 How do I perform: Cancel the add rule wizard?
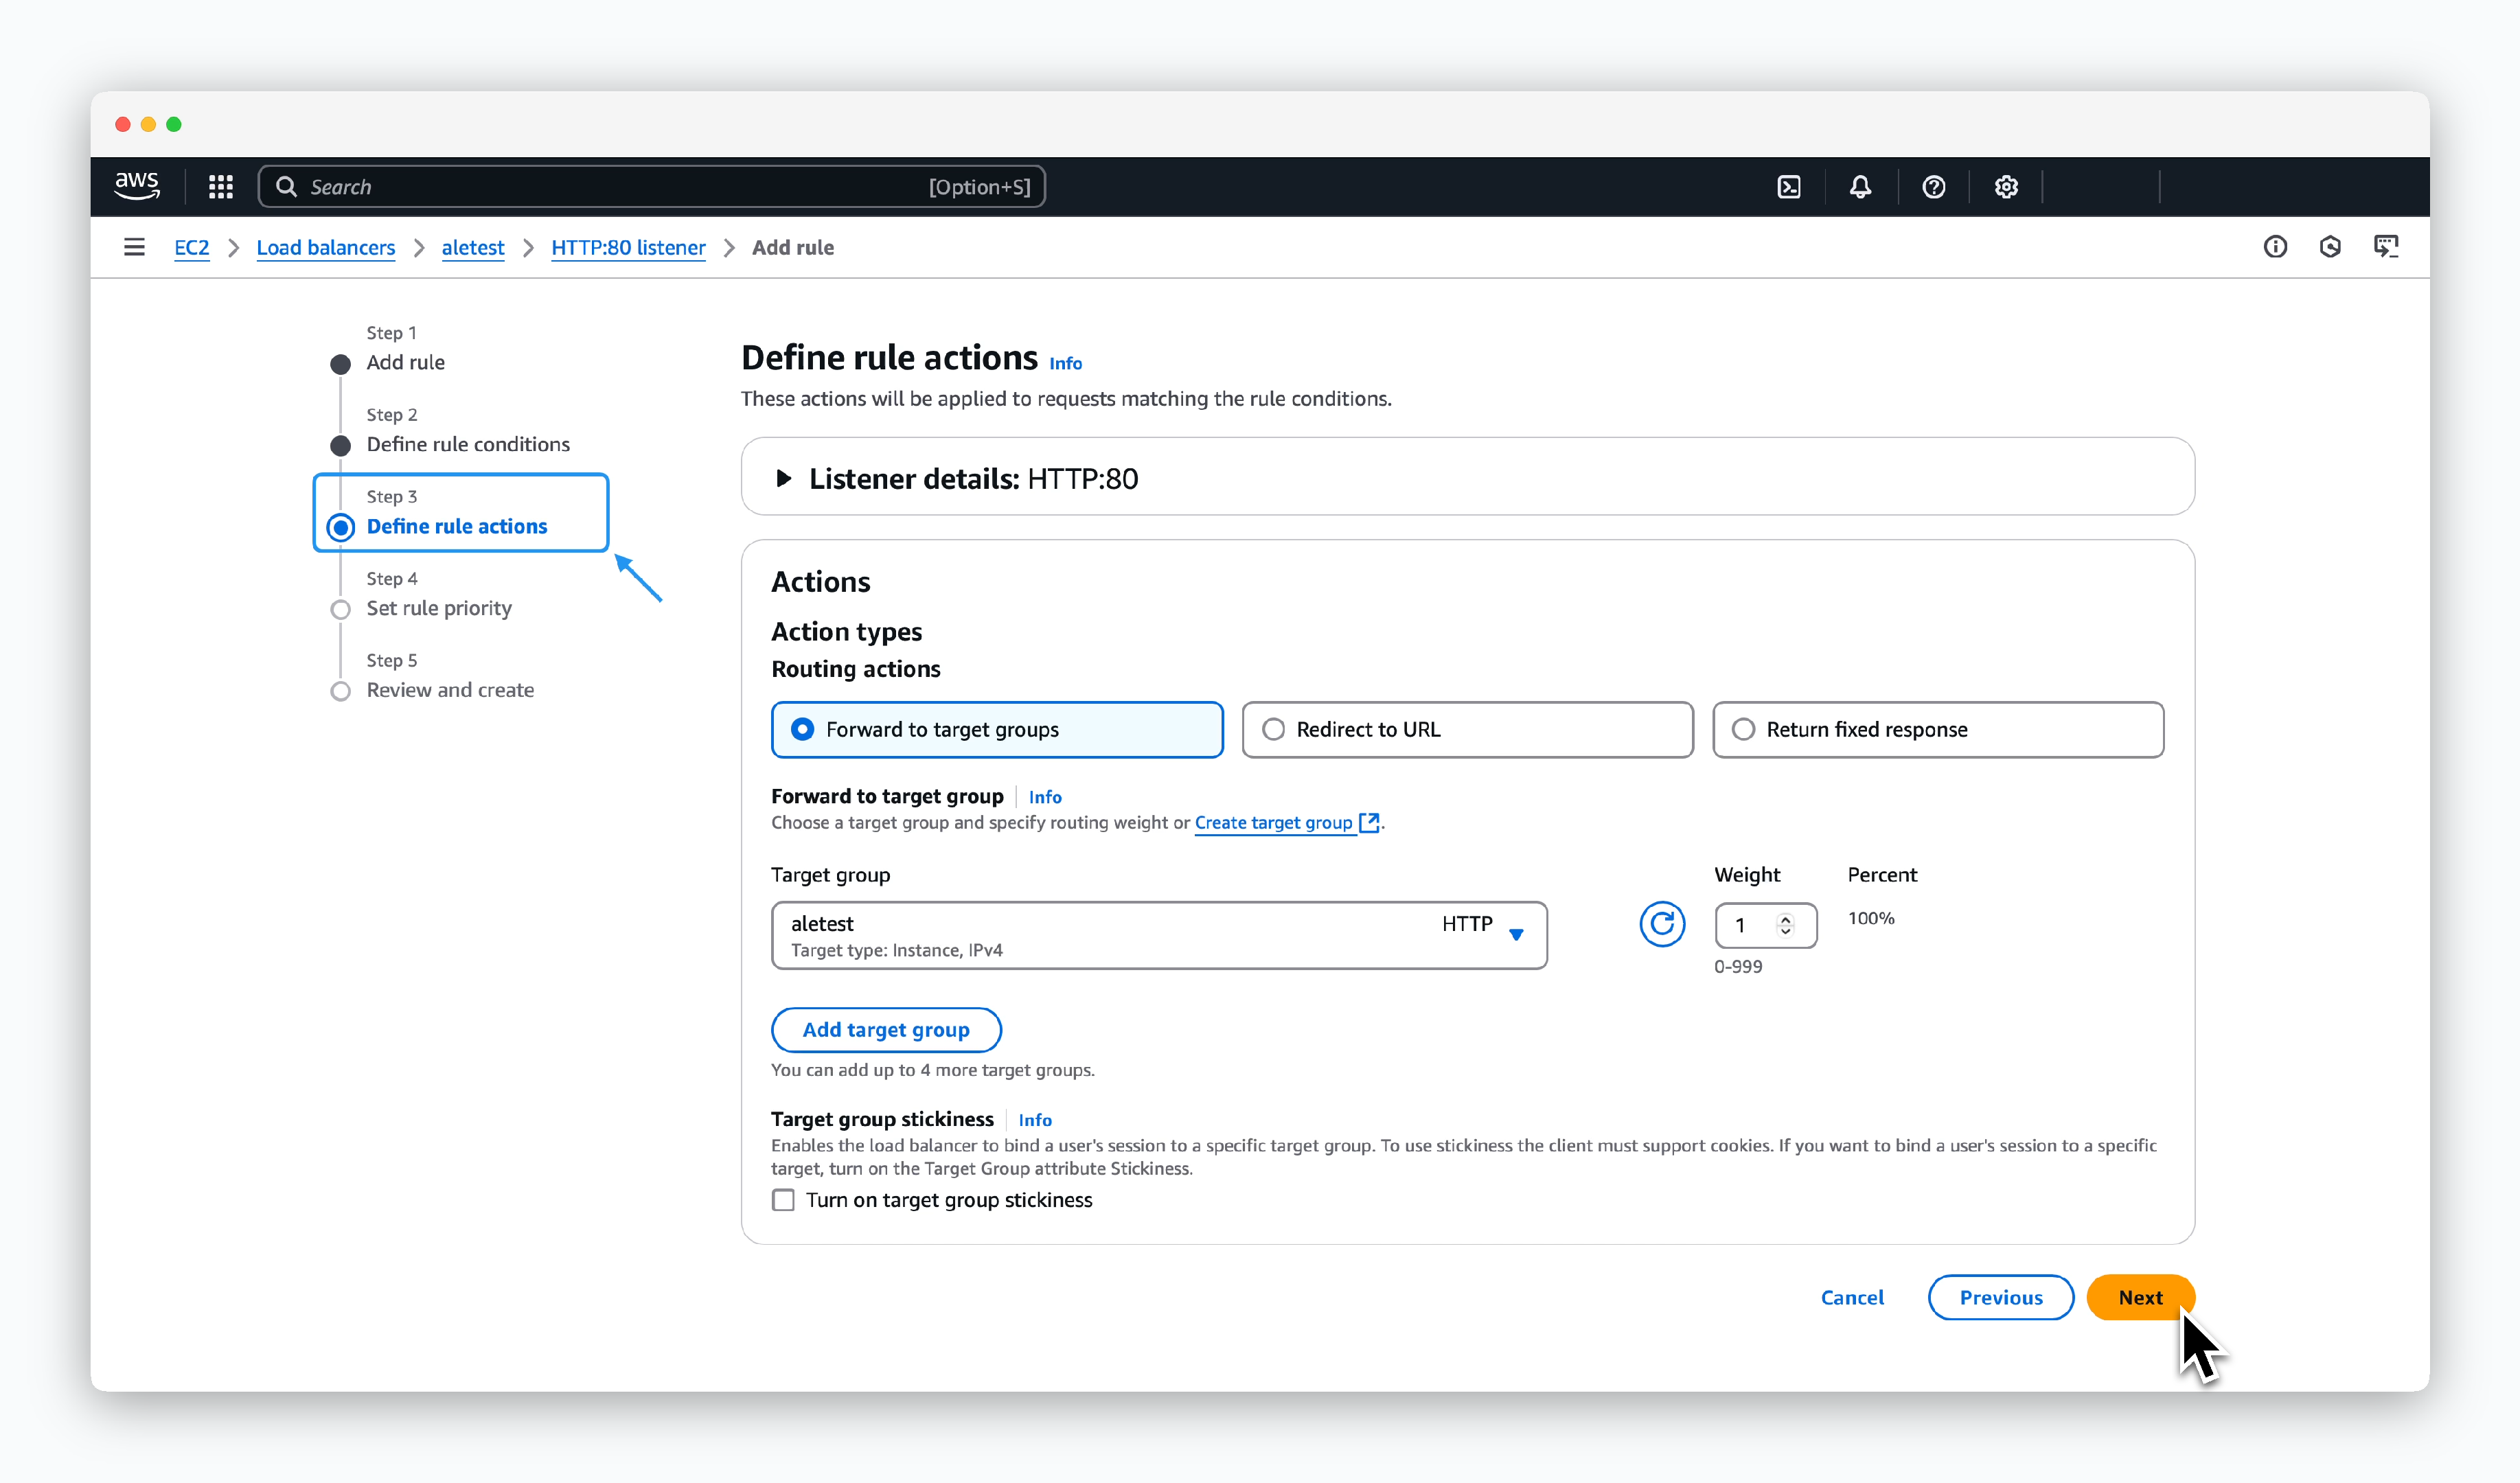click(x=1852, y=1297)
